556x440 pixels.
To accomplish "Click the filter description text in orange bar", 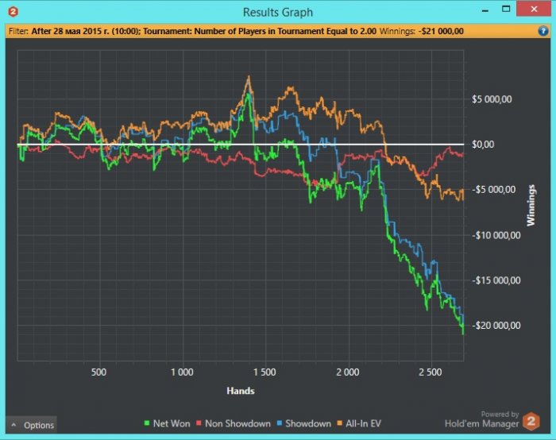I will coord(199,32).
